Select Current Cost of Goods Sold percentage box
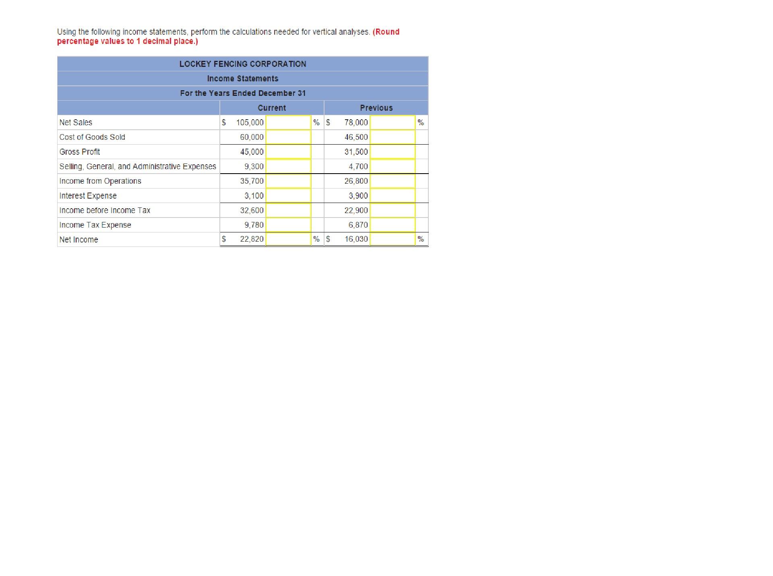The width and height of the screenshot is (773, 576). click(x=288, y=137)
